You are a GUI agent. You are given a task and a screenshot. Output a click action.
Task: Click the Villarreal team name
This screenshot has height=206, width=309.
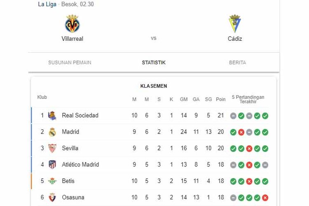73,39
